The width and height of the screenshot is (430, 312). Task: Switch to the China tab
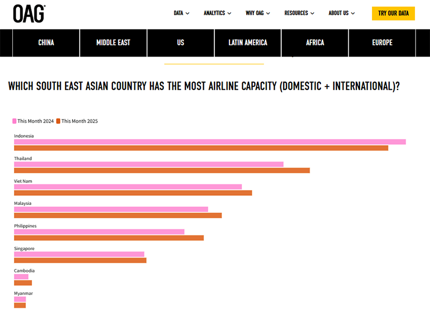[46, 42]
